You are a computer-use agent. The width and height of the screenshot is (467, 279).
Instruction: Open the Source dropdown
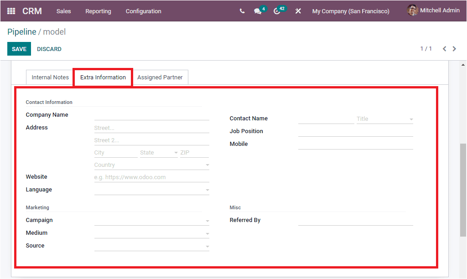coord(208,245)
